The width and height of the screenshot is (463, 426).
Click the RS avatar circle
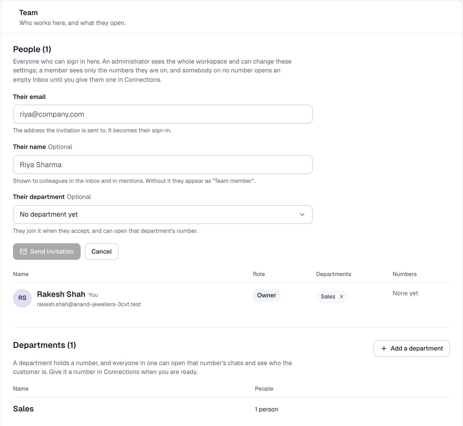[22, 298]
